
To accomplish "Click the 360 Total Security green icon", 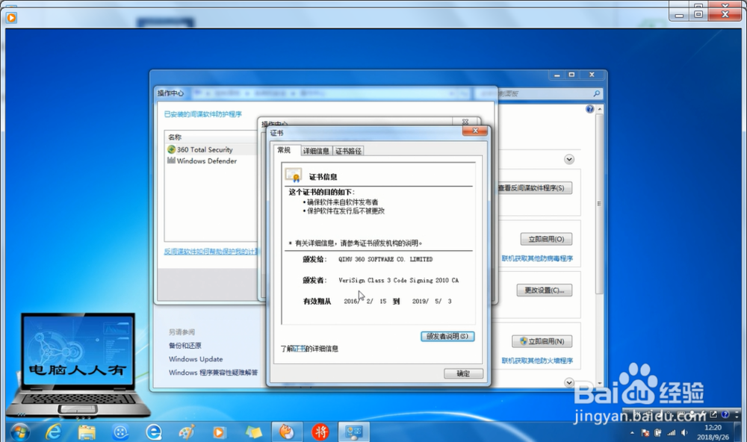I will pyautogui.click(x=172, y=149).
